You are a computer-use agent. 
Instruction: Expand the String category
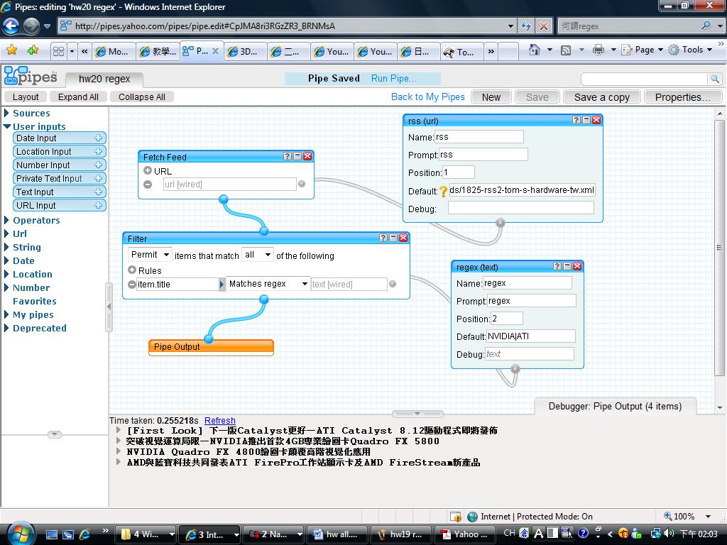click(x=6, y=247)
